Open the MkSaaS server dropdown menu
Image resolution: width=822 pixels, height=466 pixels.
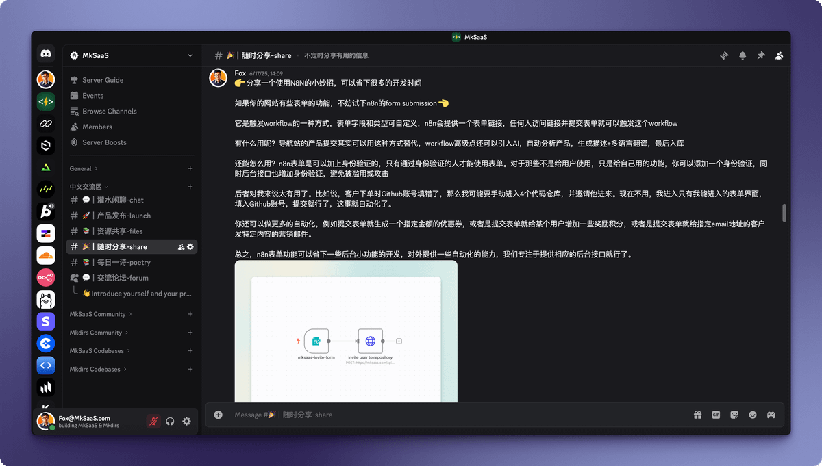[x=132, y=55]
